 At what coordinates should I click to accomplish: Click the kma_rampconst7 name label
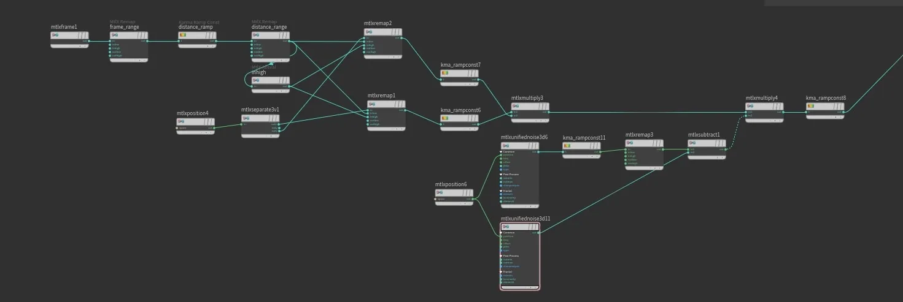pyautogui.click(x=460, y=64)
